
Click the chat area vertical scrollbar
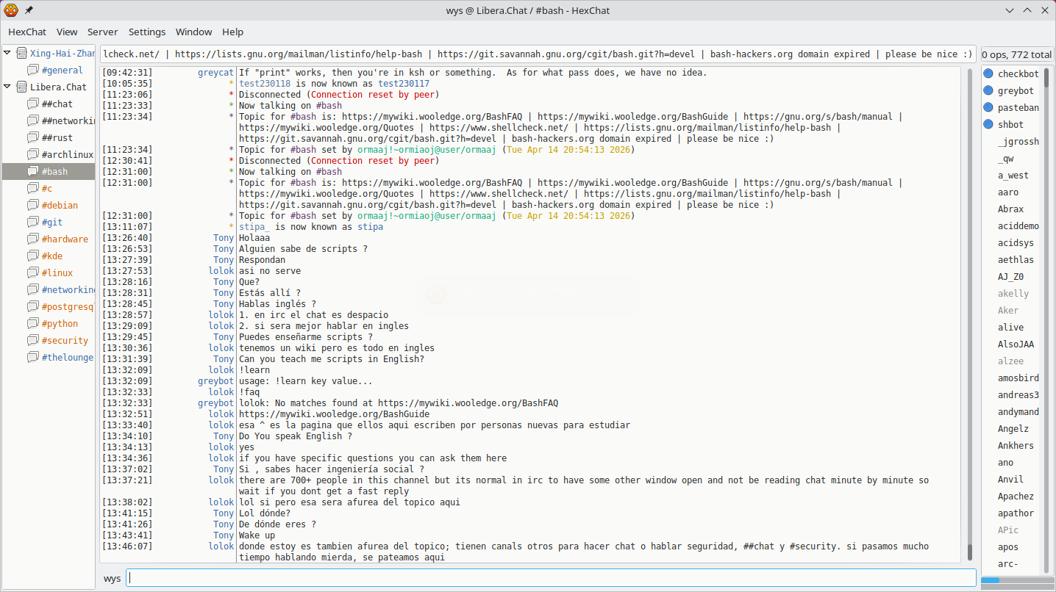tap(969, 315)
